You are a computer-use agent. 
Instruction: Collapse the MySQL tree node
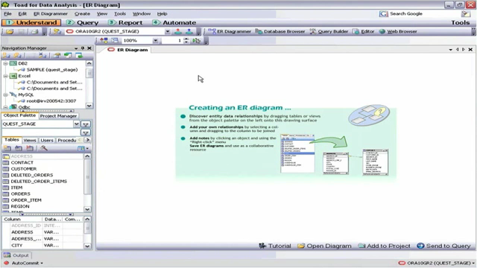tap(5, 95)
